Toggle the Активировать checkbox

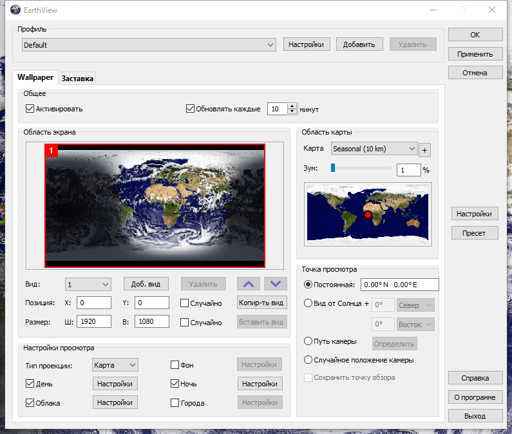pyautogui.click(x=30, y=109)
